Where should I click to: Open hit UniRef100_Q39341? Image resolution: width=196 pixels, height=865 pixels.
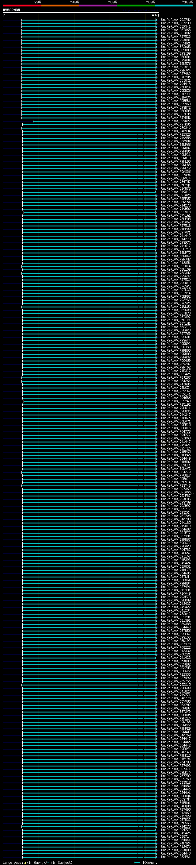coord(176,26)
